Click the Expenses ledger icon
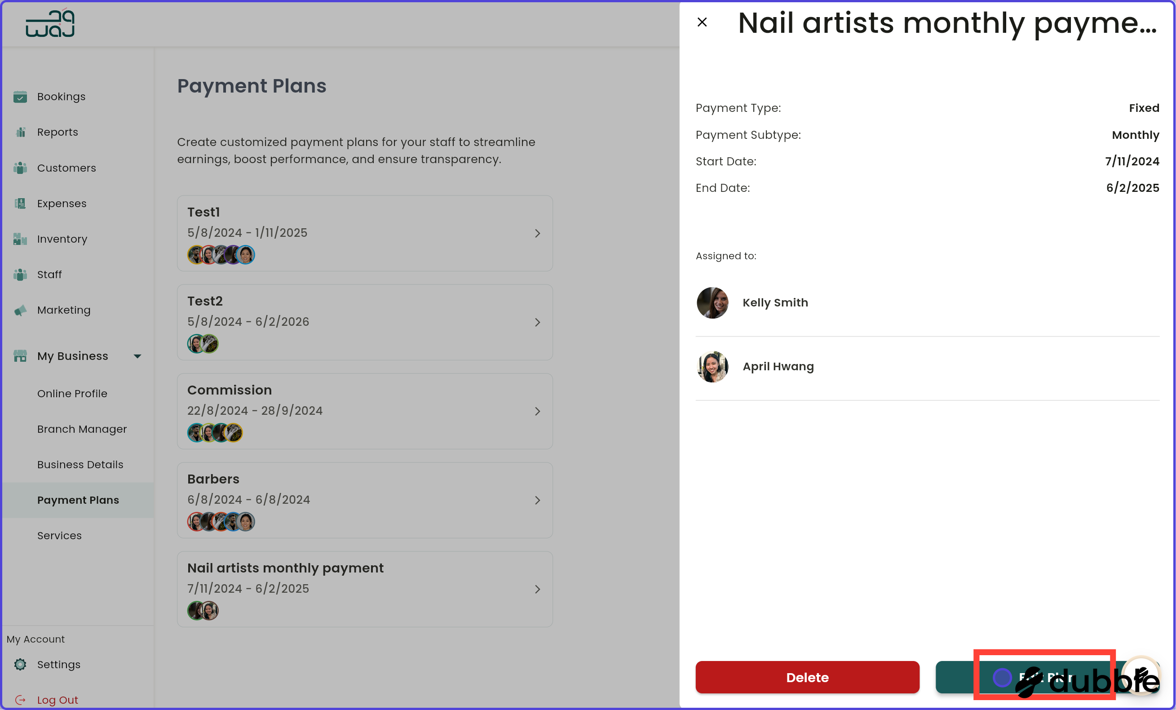Viewport: 1176px width, 710px height. 20,204
